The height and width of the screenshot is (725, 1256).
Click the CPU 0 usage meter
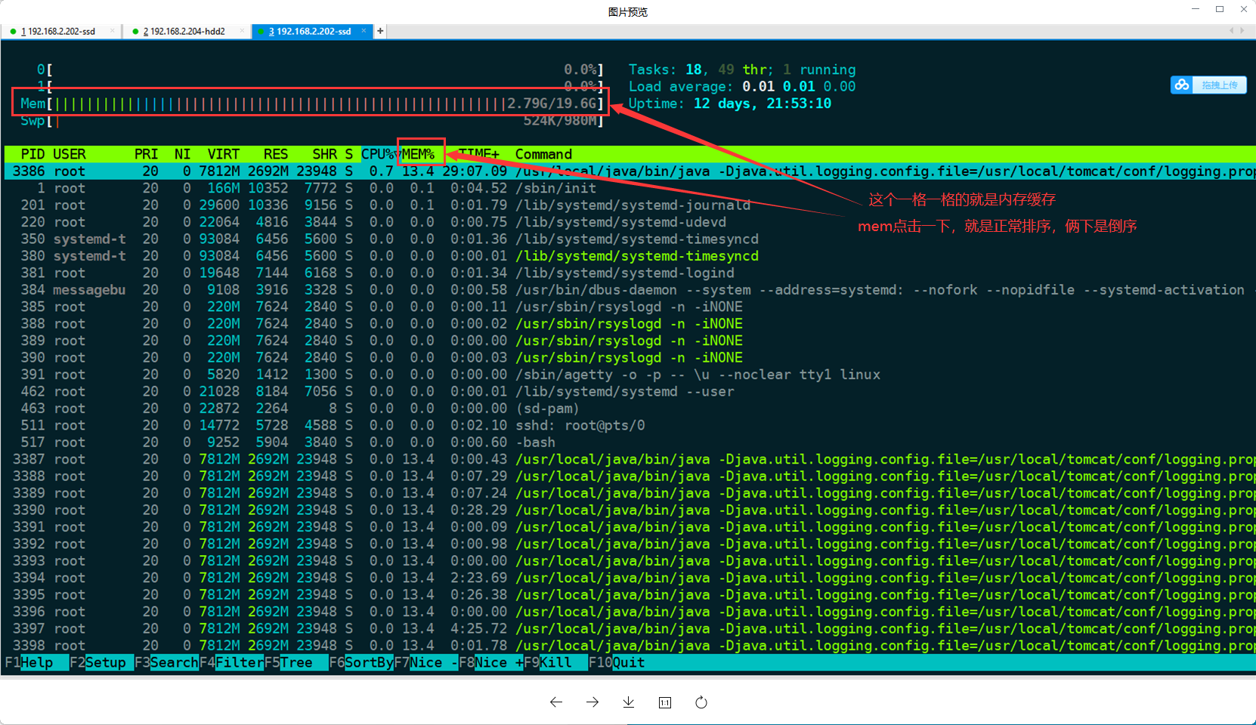point(320,69)
